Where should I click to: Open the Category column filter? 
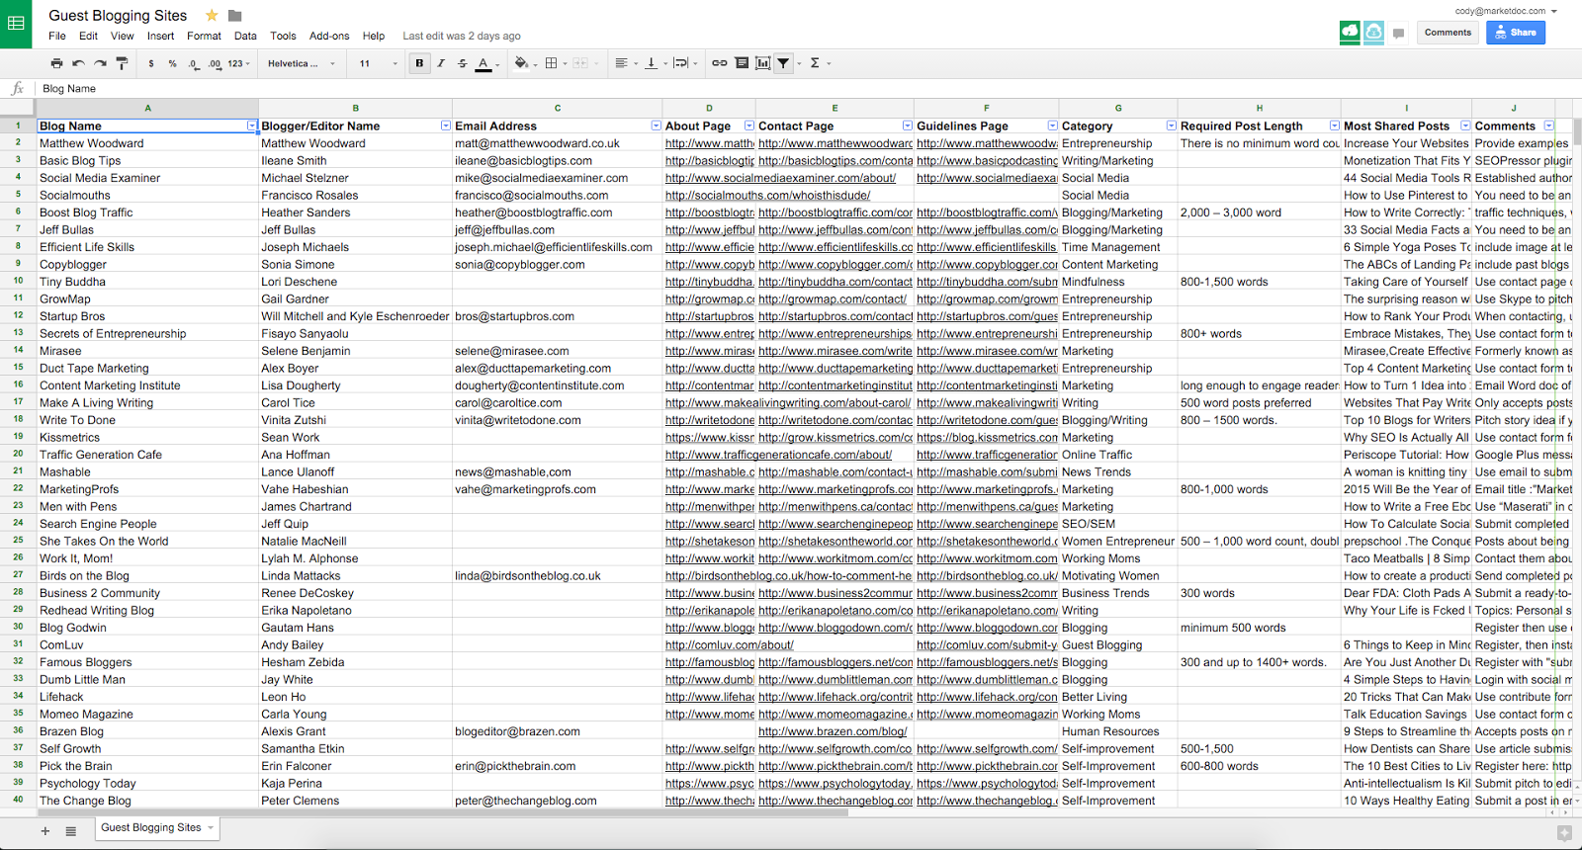click(1171, 126)
